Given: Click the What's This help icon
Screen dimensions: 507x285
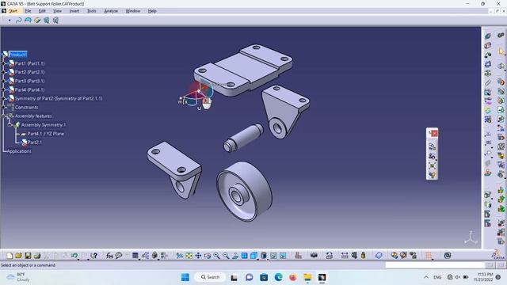Looking at the screenshot, I should 93,256.
